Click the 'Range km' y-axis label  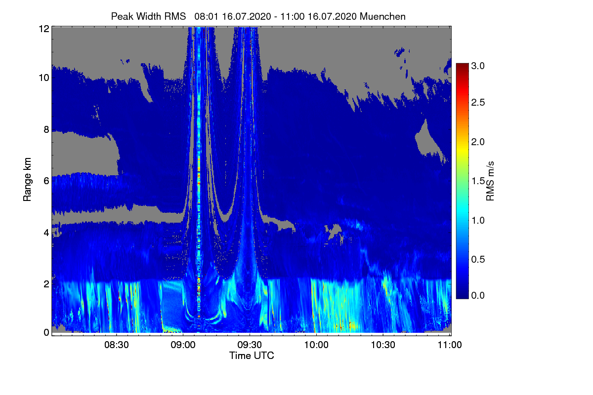pyautogui.click(x=28, y=180)
